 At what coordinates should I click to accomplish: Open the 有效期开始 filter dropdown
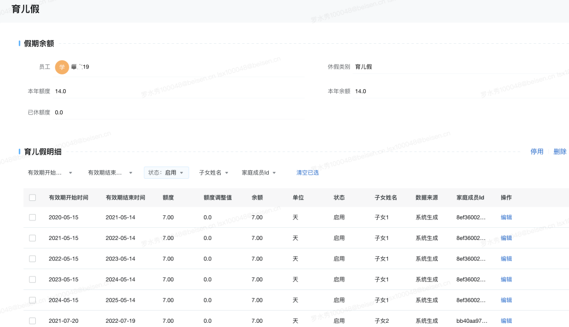47,172
